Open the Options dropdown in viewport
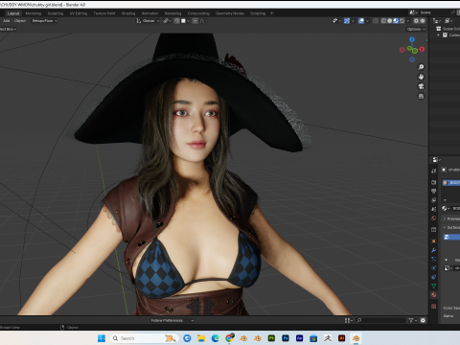The width and height of the screenshot is (460, 345). pyautogui.click(x=416, y=29)
